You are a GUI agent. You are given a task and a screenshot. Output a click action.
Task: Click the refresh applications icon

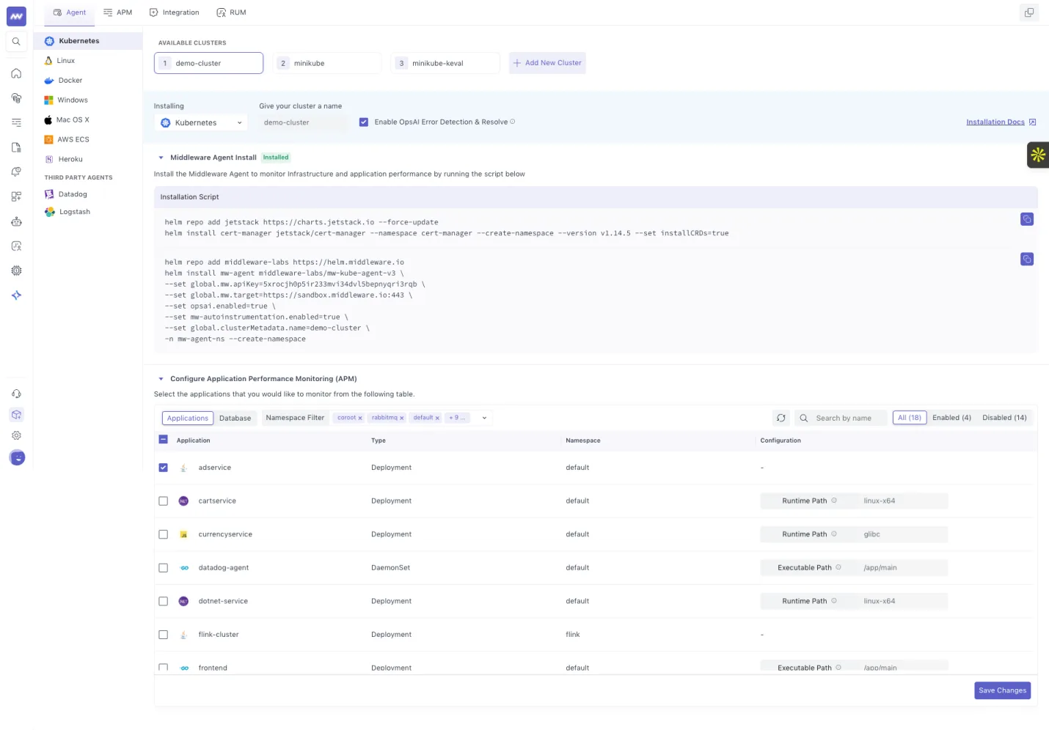pos(781,418)
